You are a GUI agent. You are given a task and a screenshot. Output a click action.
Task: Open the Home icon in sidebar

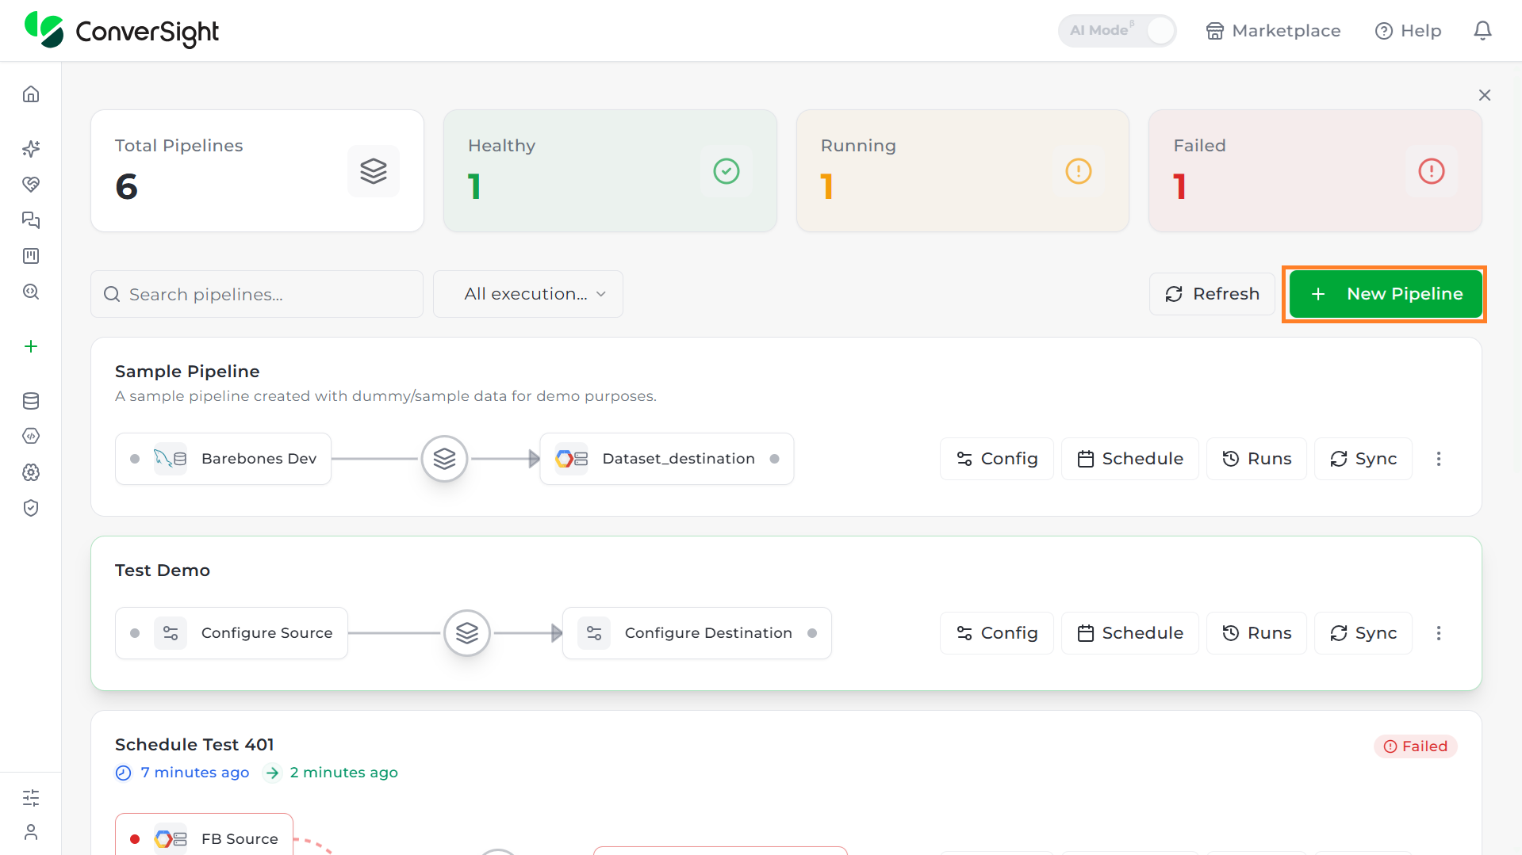point(31,94)
